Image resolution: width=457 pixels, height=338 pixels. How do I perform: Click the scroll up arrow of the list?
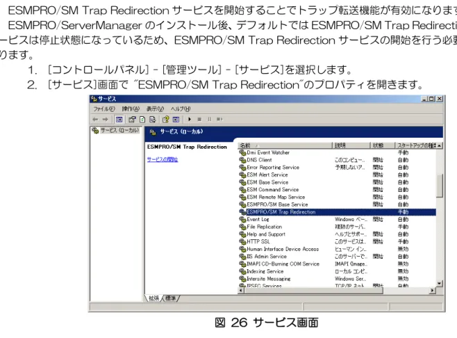[440, 145]
